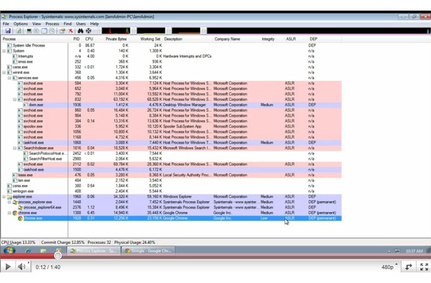This screenshot has width=431, height=283.
Task: Open Internet Explorer from the taskbar
Action: tap(28, 250)
